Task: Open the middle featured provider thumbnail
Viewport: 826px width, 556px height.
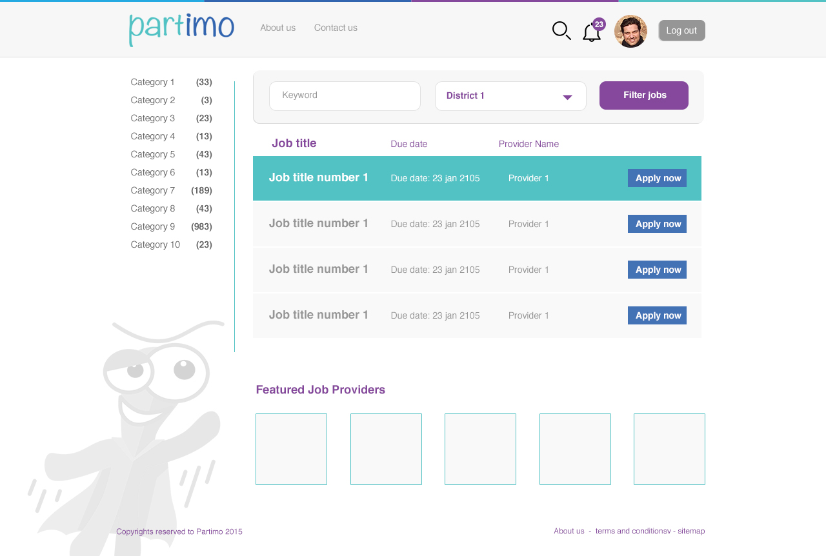Action: coord(480,449)
